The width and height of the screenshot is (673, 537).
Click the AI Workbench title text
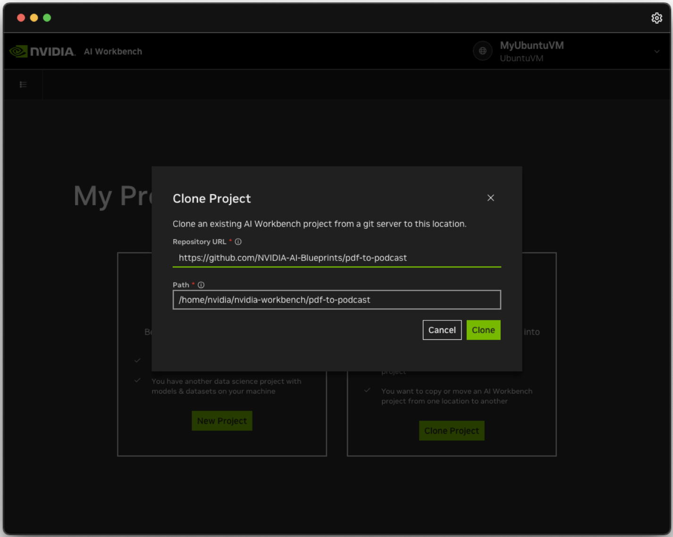point(113,51)
